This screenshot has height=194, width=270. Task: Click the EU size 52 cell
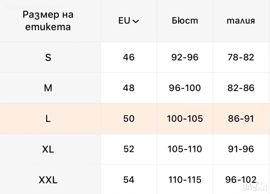[129, 149]
